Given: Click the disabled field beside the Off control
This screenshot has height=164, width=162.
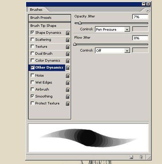Looking at the screenshot, I should pyautogui.click(x=140, y=50).
